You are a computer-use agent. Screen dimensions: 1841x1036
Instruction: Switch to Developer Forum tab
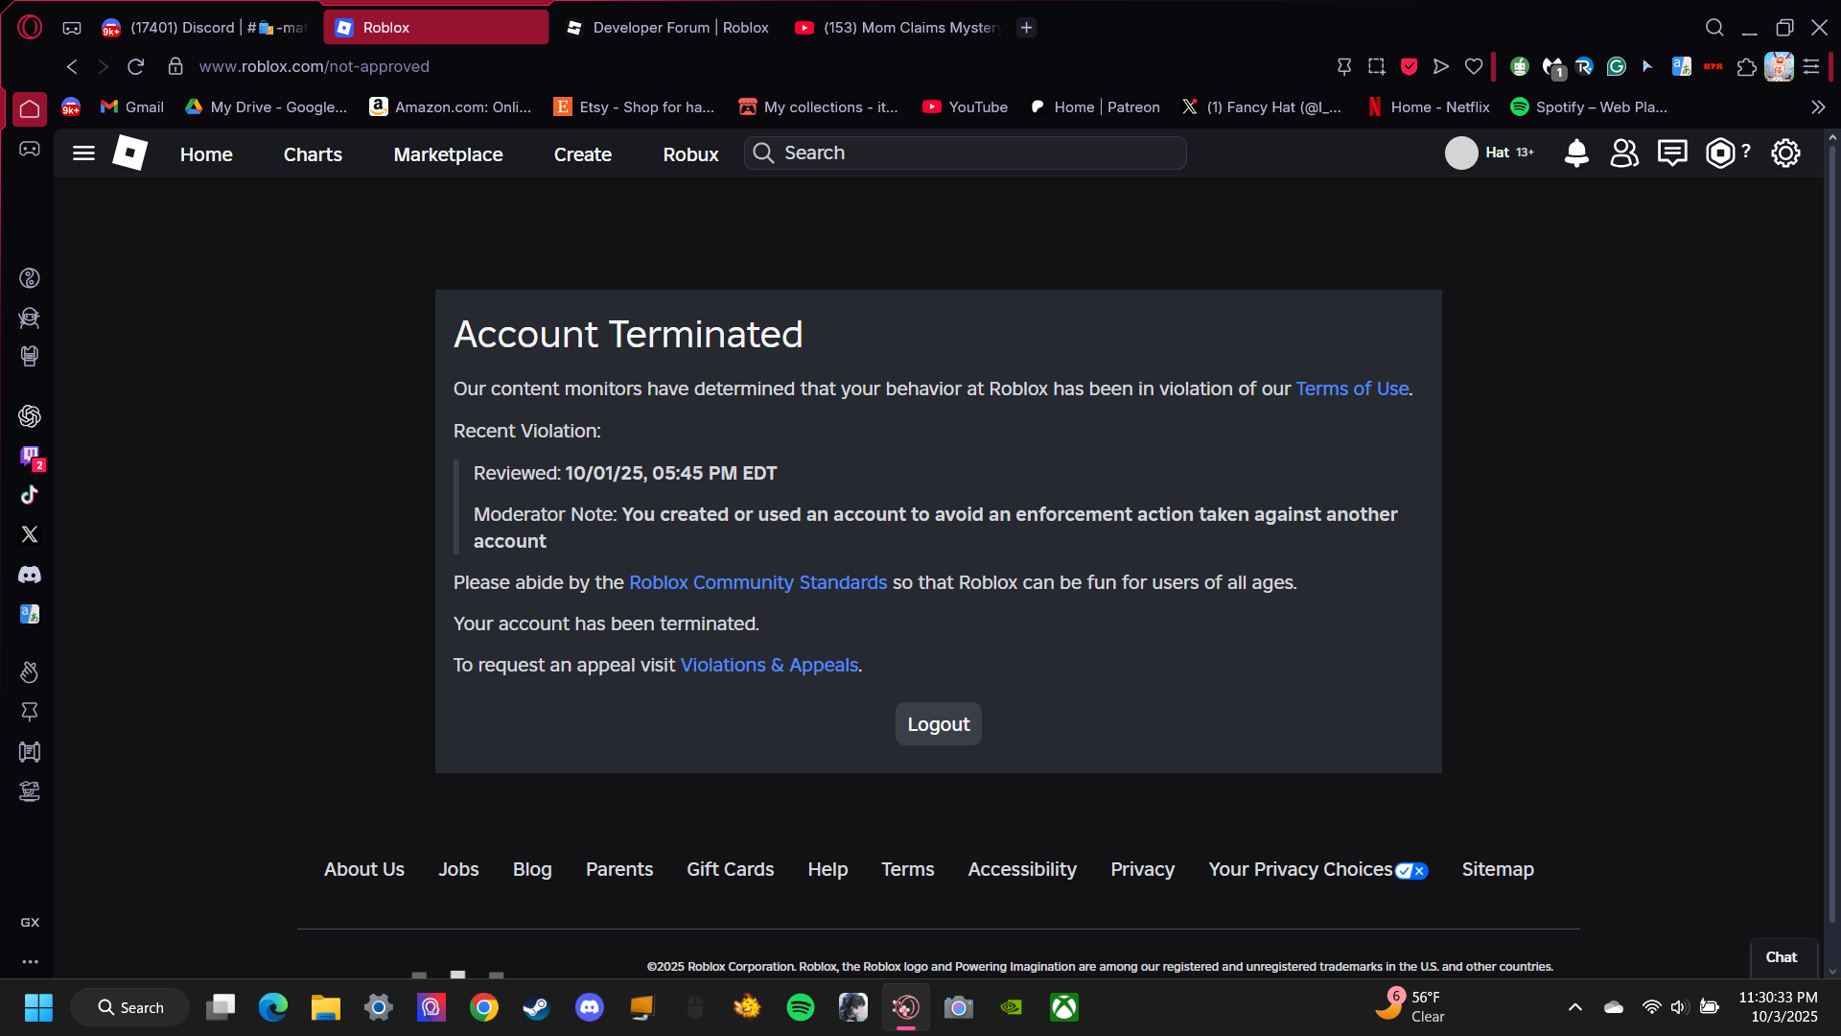[669, 28]
